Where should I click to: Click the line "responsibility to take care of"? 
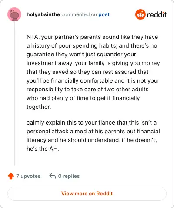pyautogui.click(x=87, y=89)
